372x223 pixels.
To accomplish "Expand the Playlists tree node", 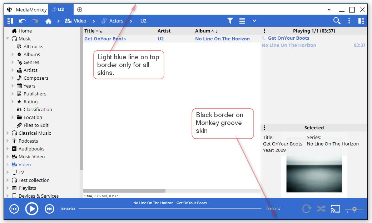I will click(8, 188).
